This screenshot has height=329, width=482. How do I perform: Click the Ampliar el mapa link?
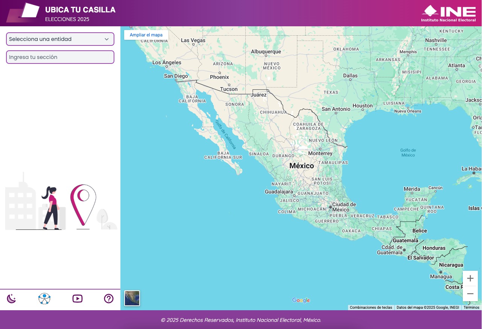[x=146, y=35]
